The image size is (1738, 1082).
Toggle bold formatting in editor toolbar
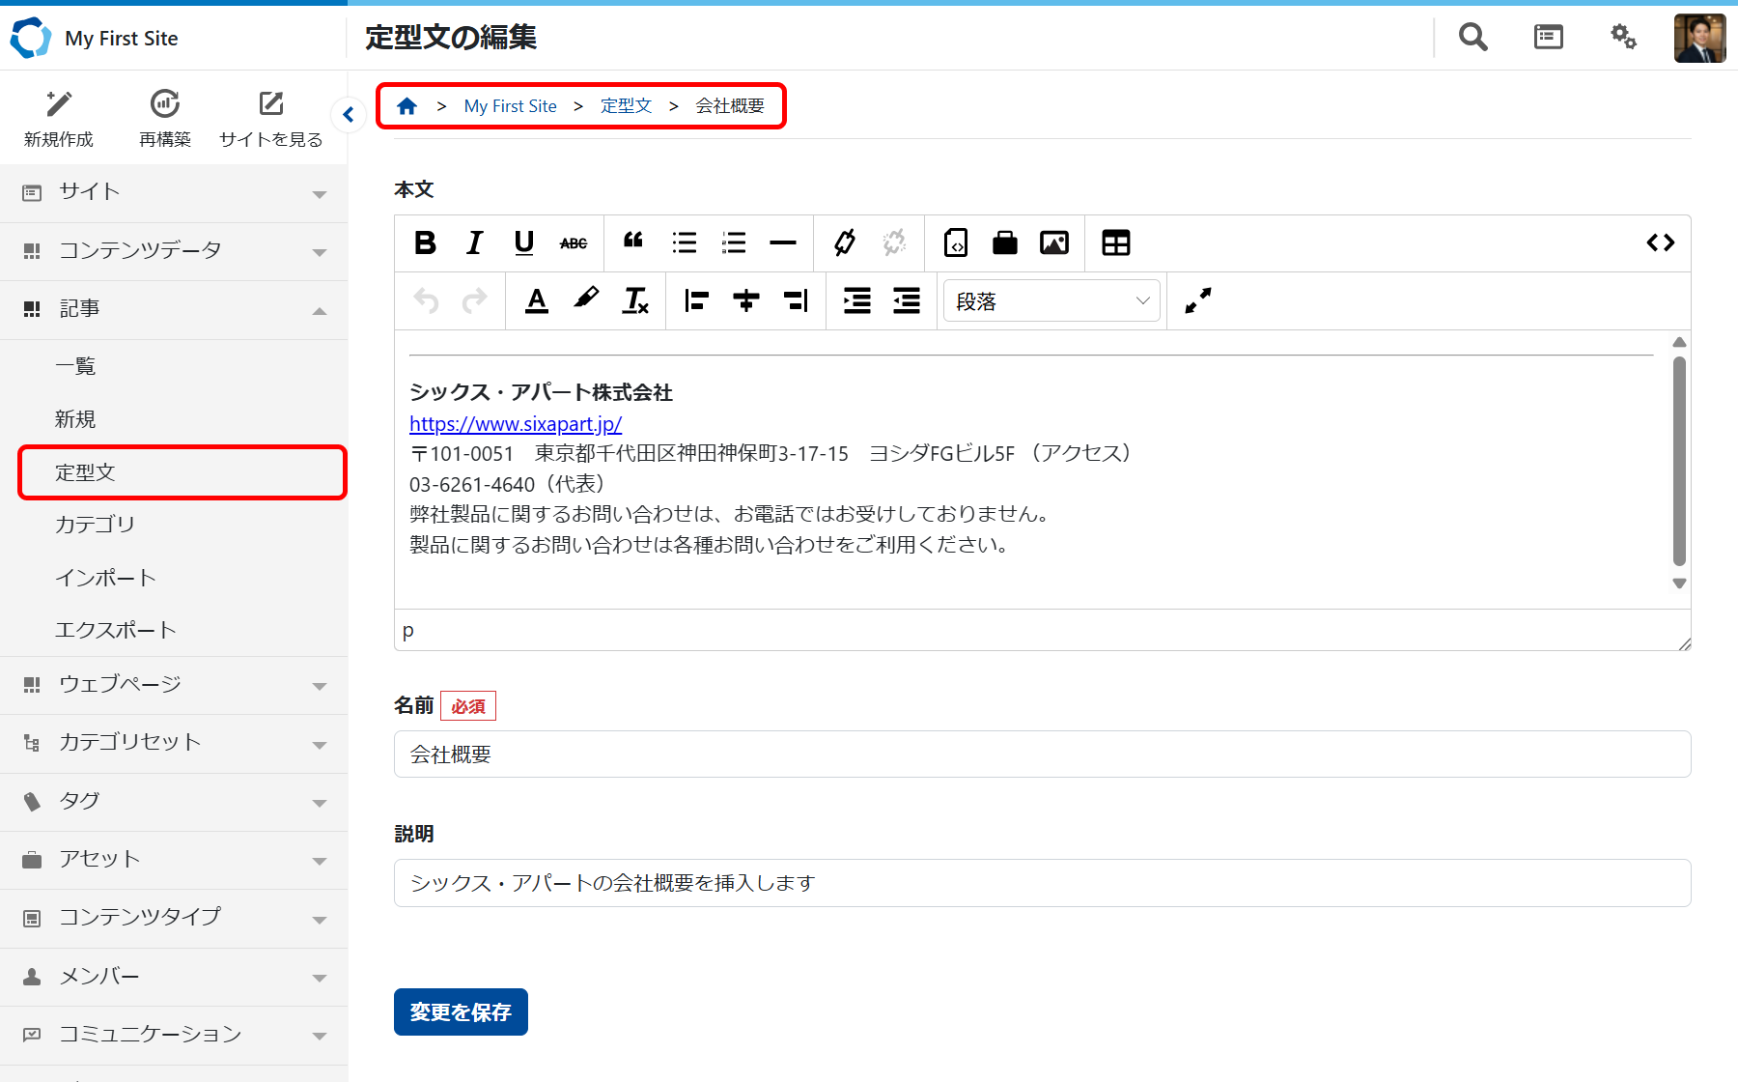pyautogui.click(x=425, y=243)
